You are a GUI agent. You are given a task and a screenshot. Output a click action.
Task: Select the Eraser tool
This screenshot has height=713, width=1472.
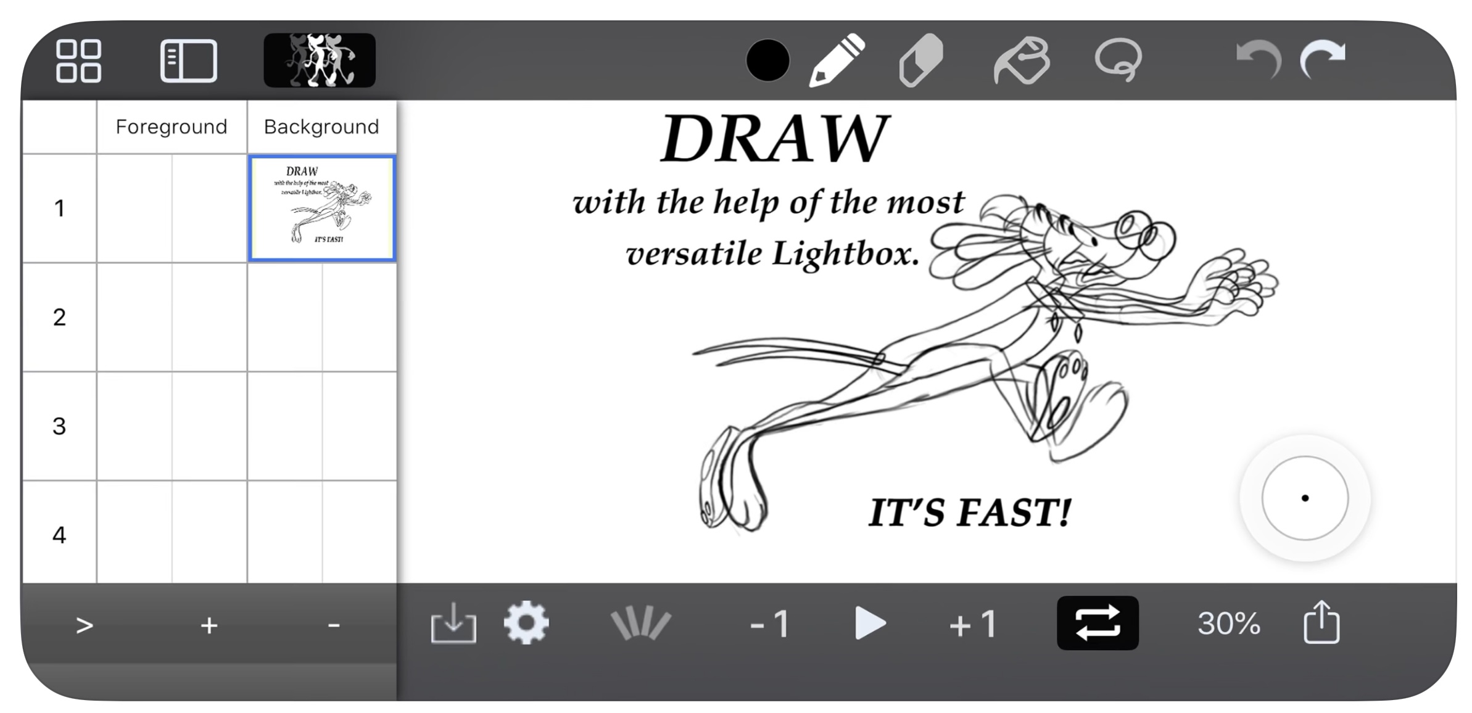tap(920, 60)
